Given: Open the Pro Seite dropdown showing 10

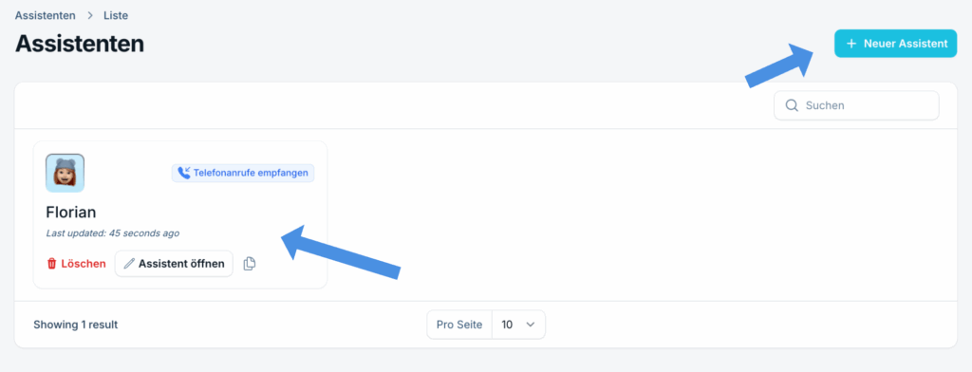Looking at the screenshot, I should [518, 325].
